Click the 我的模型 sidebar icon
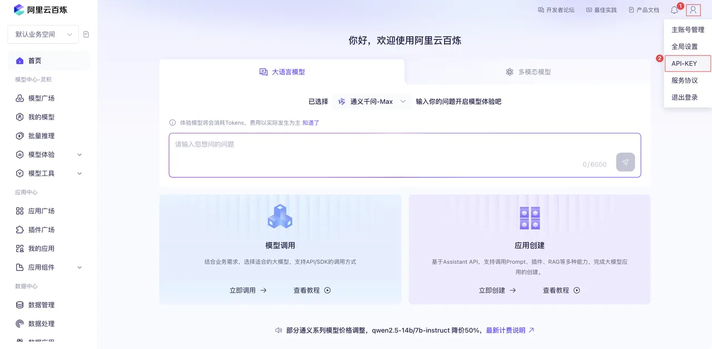The image size is (712, 349). [19, 117]
